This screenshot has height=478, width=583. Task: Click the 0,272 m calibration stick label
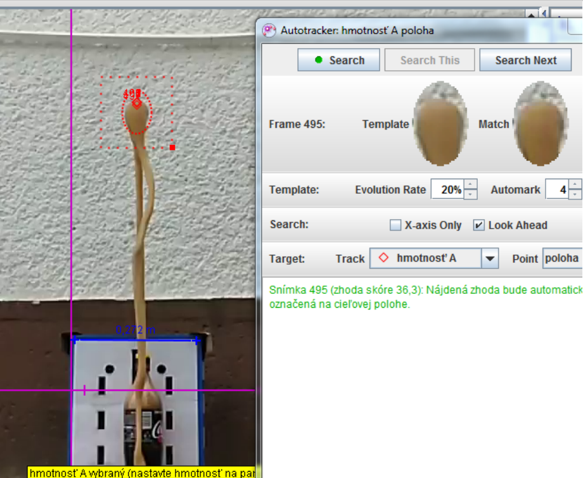click(135, 330)
